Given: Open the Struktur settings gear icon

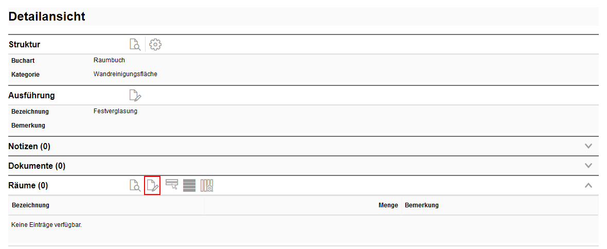Looking at the screenshot, I should point(155,45).
